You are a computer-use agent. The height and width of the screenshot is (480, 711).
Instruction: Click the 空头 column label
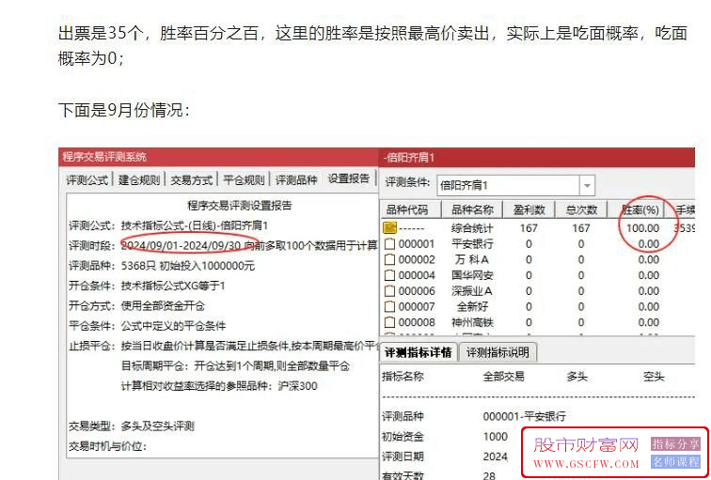click(x=654, y=376)
